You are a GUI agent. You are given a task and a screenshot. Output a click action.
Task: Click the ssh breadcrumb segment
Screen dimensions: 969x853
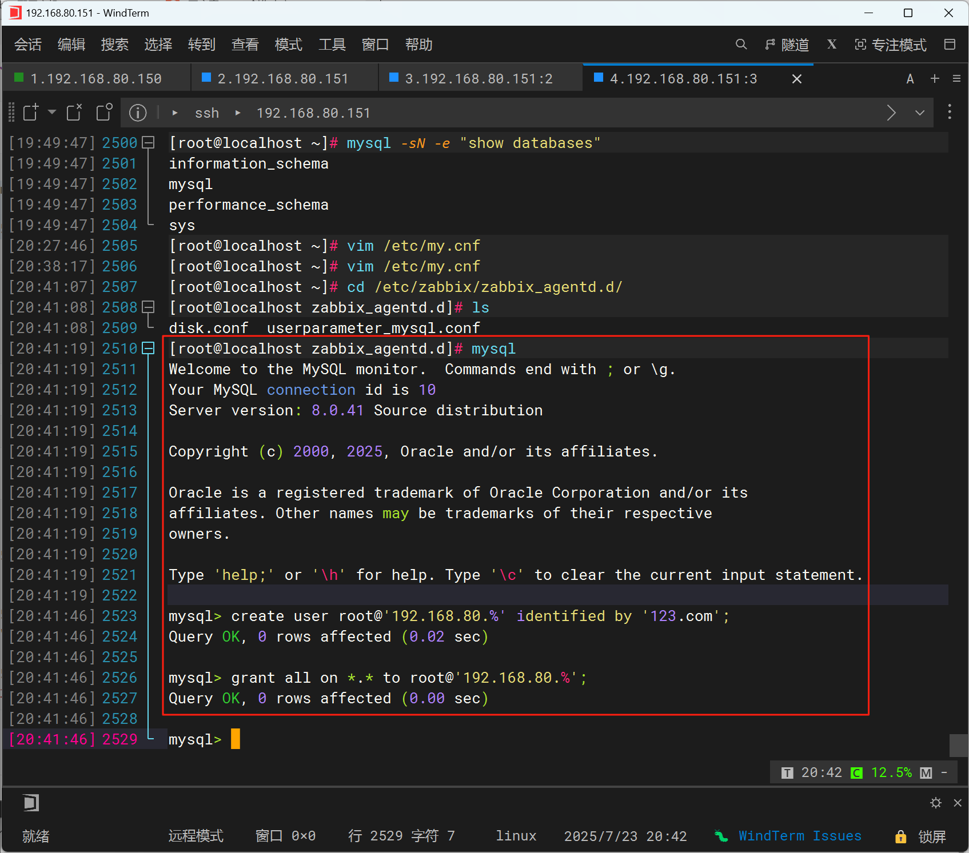pyautogui.click(x=207, y=113)
